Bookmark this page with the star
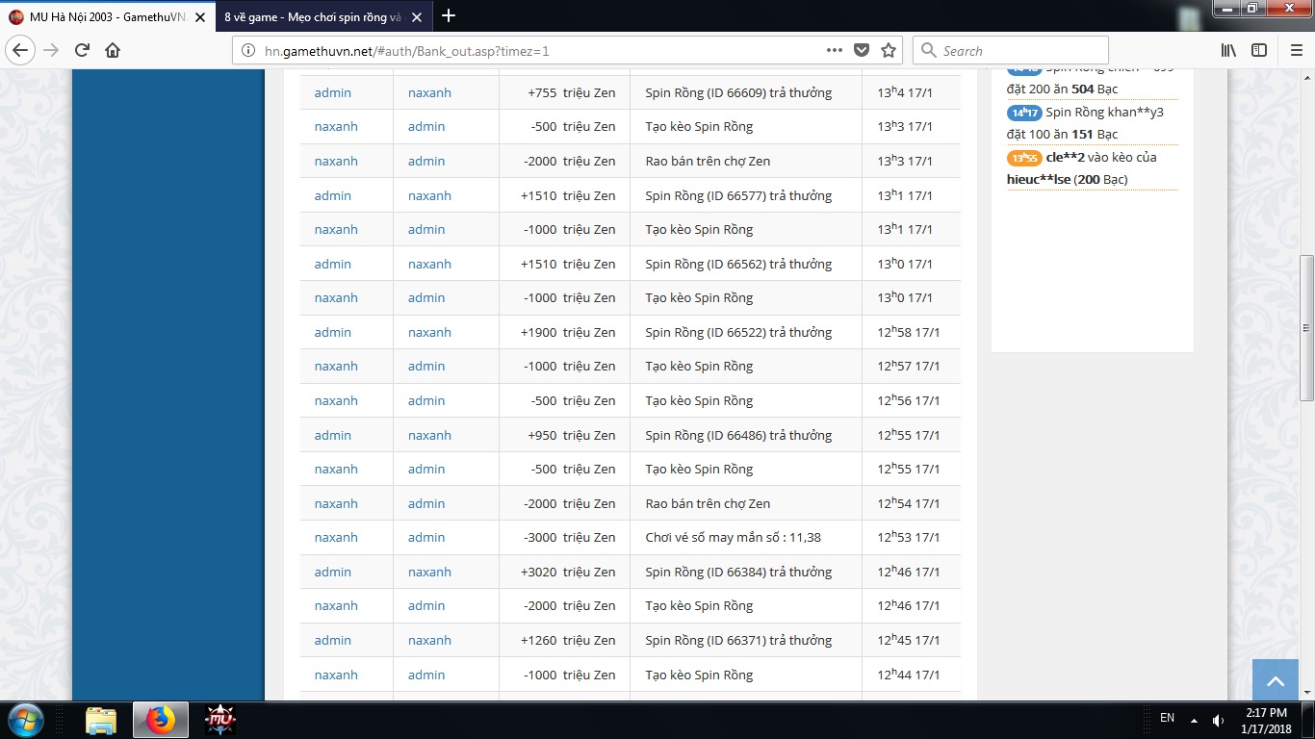The image size is (1315, 739). [889, 50]
